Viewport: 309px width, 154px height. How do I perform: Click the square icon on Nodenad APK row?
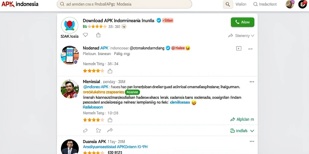click(x=239, y=48)
